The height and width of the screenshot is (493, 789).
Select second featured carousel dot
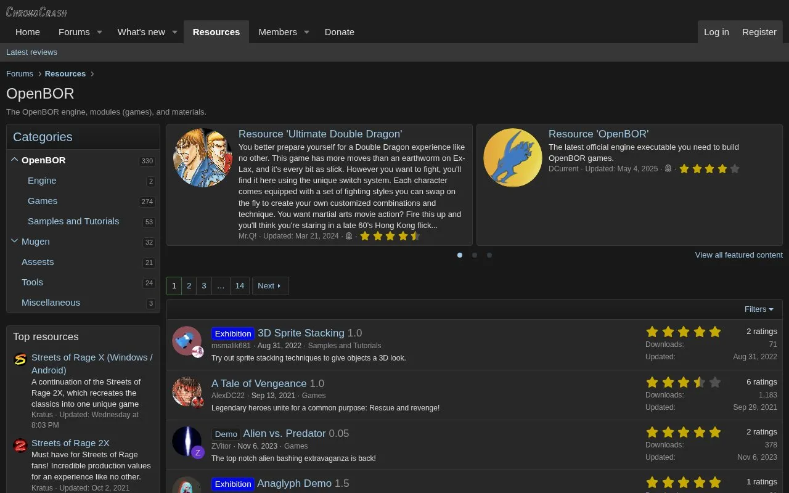pyautogui.click(x=475, y=255)
